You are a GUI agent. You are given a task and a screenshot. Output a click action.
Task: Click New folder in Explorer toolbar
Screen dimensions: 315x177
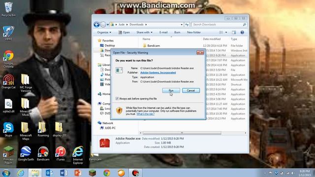pyautogui.click(x=193, y=32)
